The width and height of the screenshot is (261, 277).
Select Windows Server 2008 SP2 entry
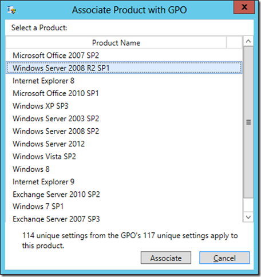pyautogui.click(x=124, y=131)
